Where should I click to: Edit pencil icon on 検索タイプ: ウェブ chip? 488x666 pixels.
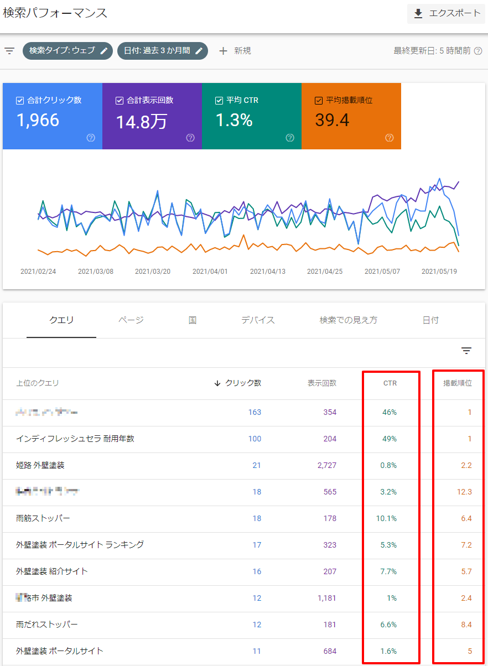104,51
